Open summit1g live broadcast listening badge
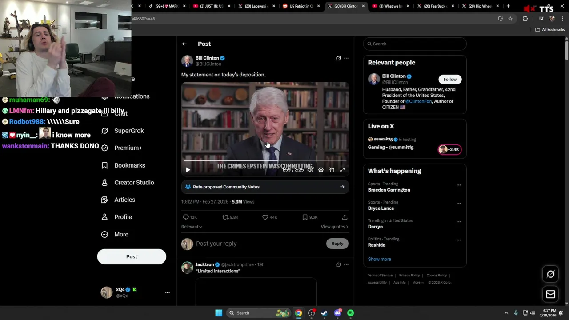This screenshot has width=569, height=320. 450,149
